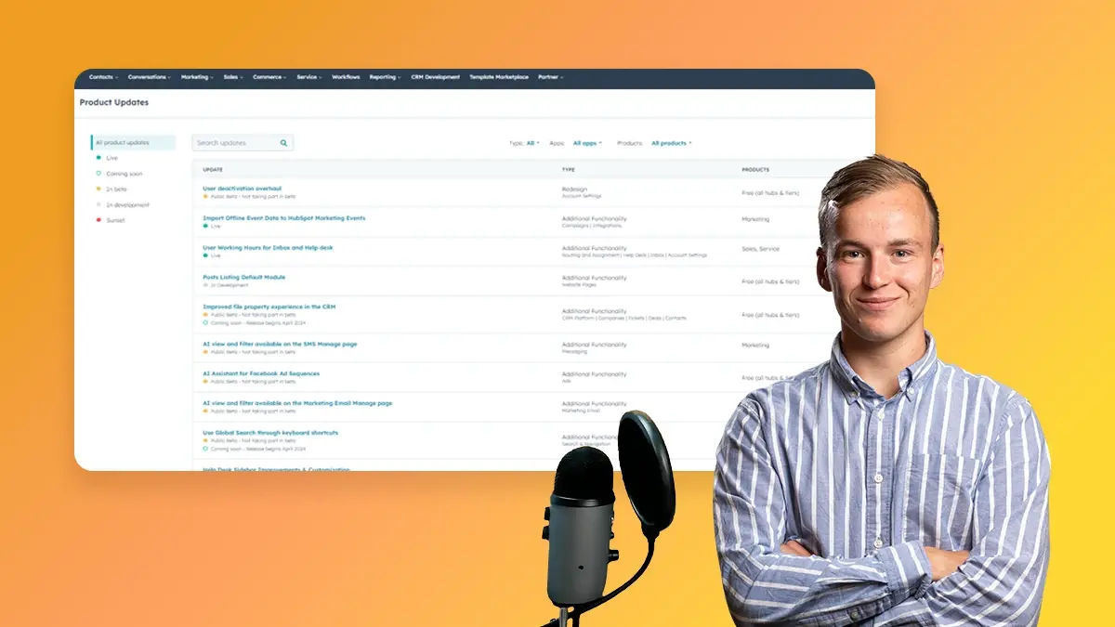Image resolution: width=1115 pixels, height=627 pixels.
Task: Open the Contacts menu in navigation bar
Action: pyautogui.click(x=103, y=77)
